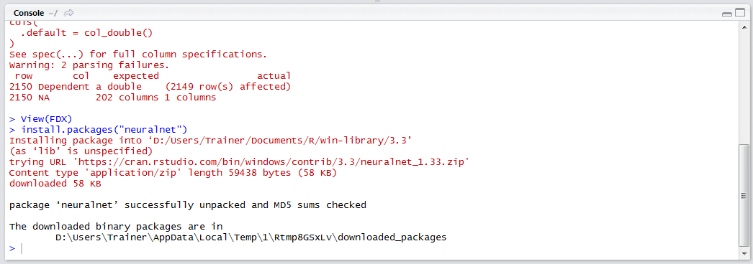Maximize the Console pane

tap(739, 14)
